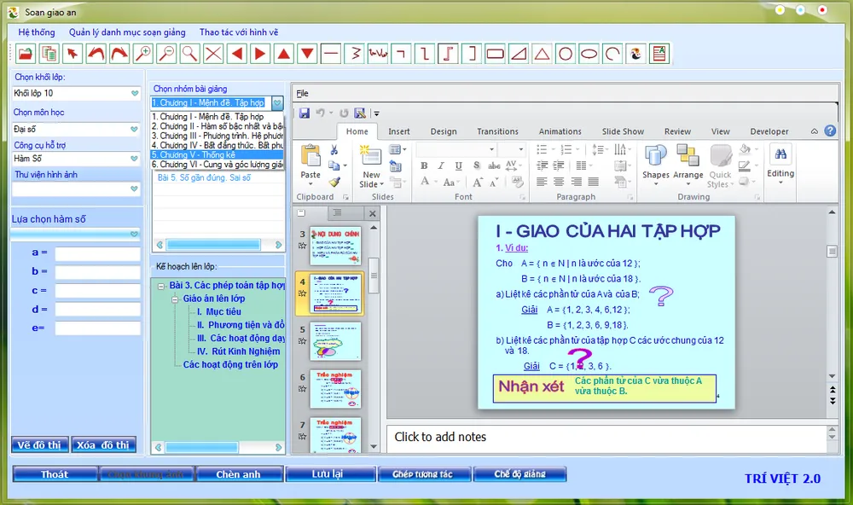Select the arrow pointer tool
This screenshot has height=505, width=853.
click(x=73, y=54)
